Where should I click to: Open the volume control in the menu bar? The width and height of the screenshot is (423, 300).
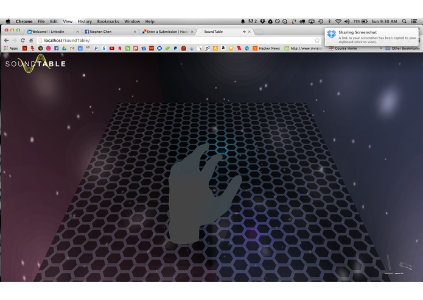pyautogui.click(x=347, y=21)
